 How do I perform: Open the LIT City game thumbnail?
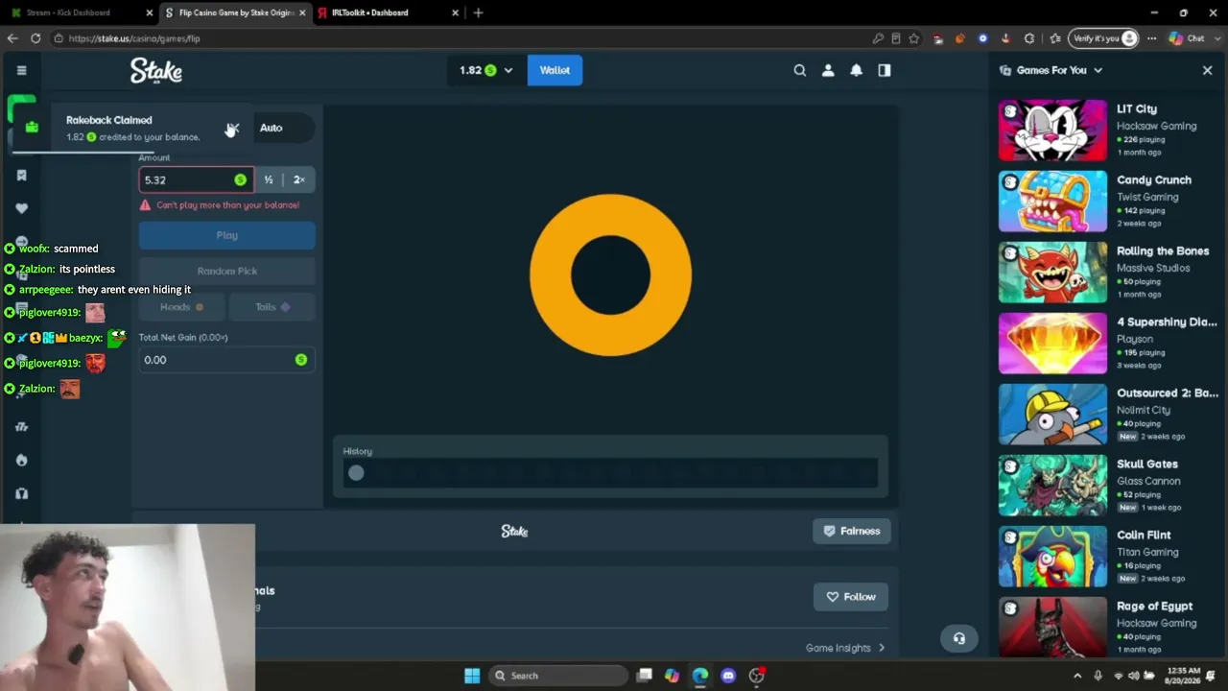click(1052, 131)
